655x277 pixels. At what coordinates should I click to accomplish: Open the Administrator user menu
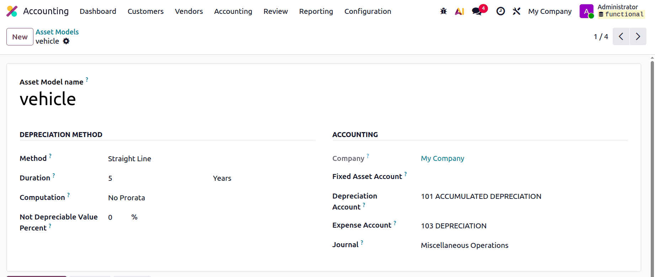612,11
